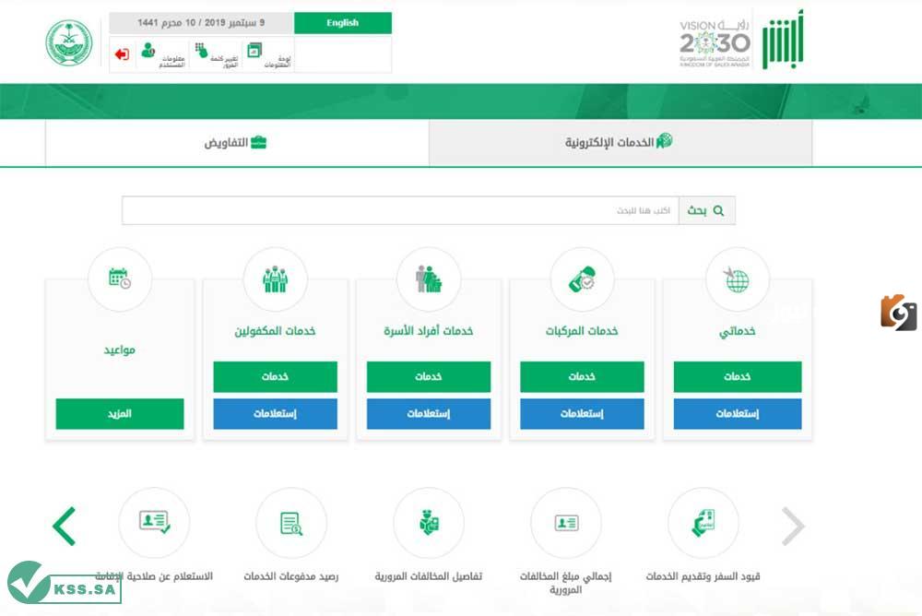Click blue إستعلامات button under خدمات المركبات
Image resolution: width=922 pixels, height=616 pixels.
tap(582, 414)
